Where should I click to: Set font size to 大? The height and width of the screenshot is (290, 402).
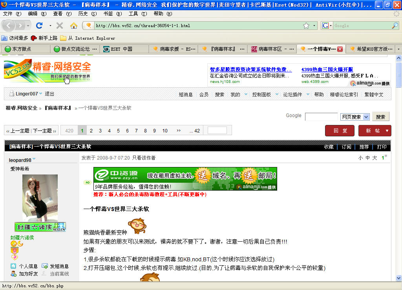(x=375, y=158)
